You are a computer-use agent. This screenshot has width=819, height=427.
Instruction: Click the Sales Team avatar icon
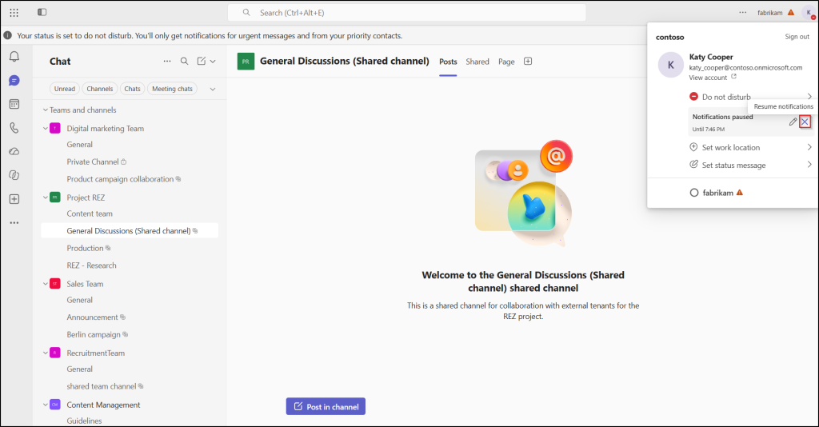pyautogui.click(x=55, y=284)
